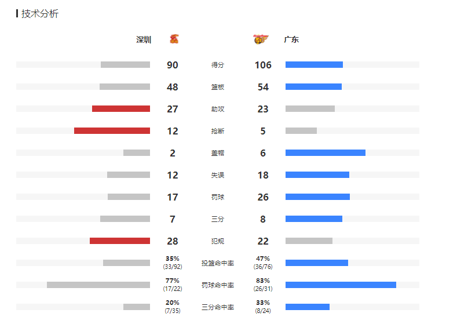Click Shenzhen's red 犯规 bar
The image size is (457, 324).
[120, 241]
